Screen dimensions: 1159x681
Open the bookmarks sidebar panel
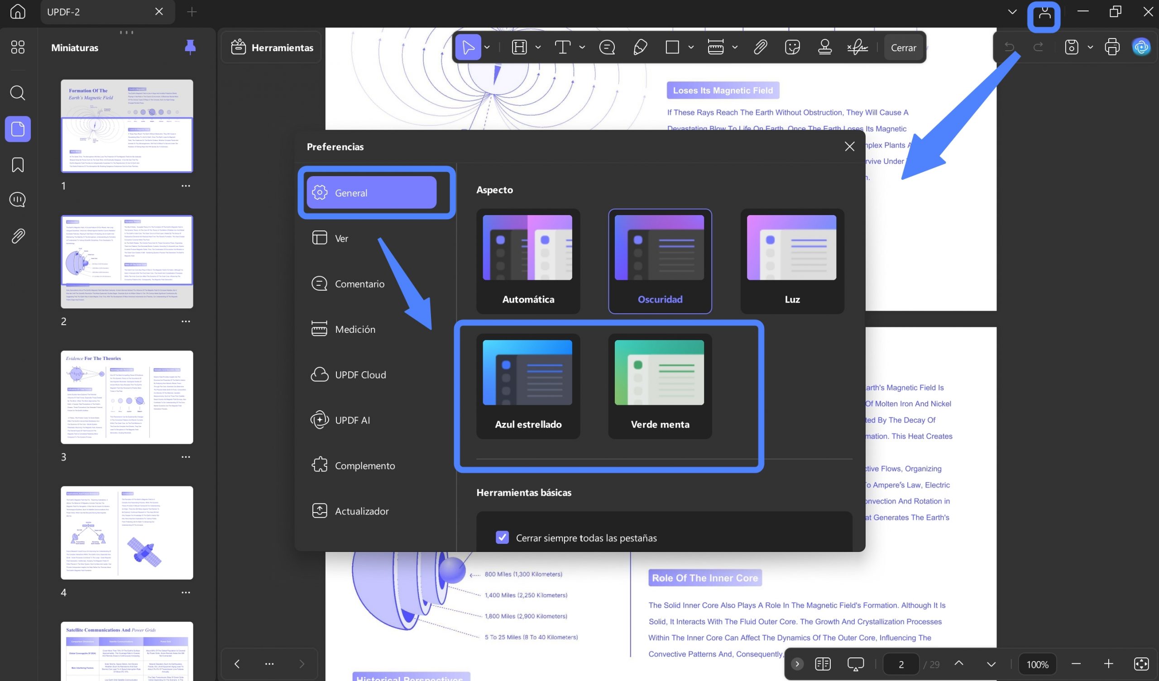point(18,165)
